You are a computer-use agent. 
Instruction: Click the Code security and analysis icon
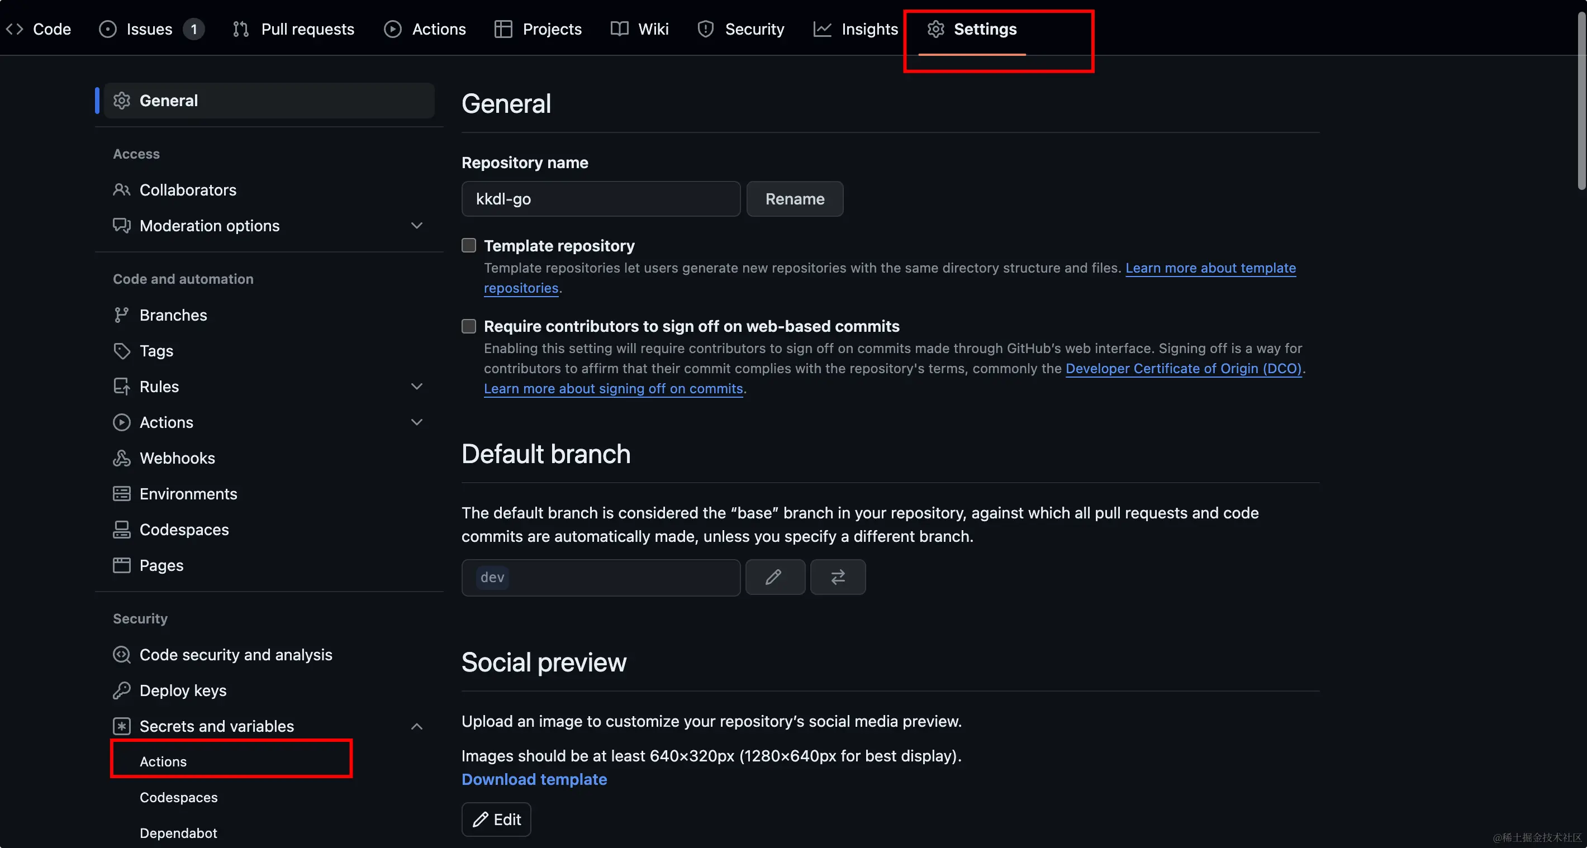click(x=122, y=654)
